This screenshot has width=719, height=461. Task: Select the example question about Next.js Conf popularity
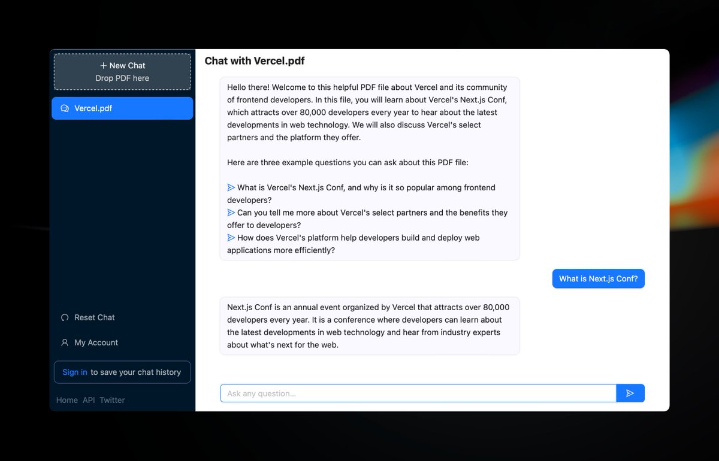[361, 193]
